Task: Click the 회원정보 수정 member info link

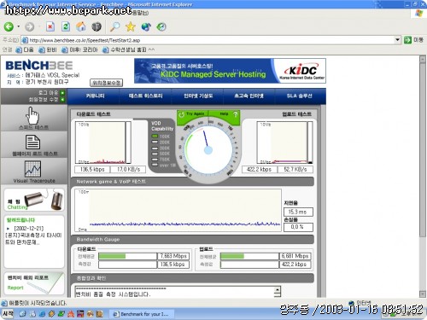Action: 46,100
